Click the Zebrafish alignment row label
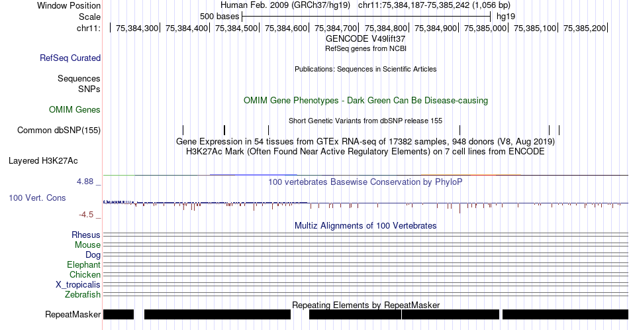 [83, 295]
